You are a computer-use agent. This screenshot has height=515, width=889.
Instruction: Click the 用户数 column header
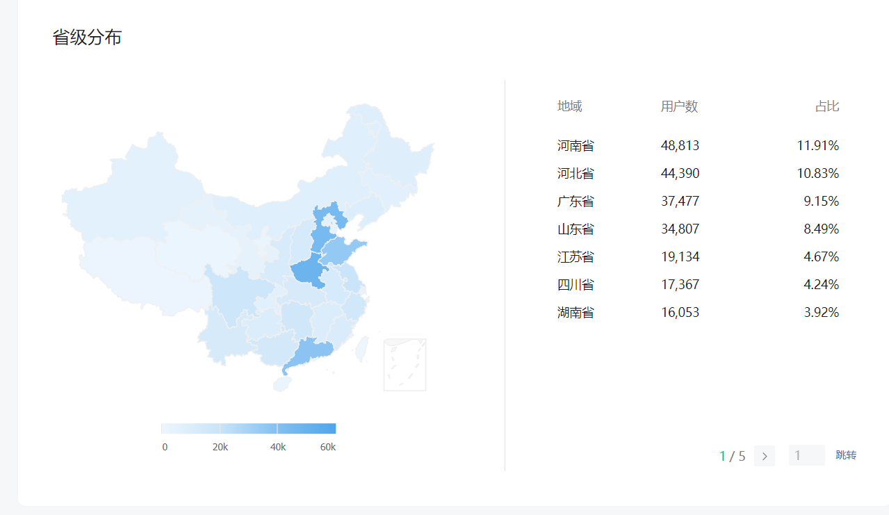click(x=679, y=106)
